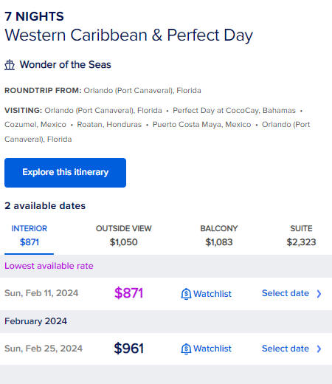This screenshot has height=384, width=332.
Task: Select date for Sun, Feb 25, 2024
Action: click(x=291, y=349)
